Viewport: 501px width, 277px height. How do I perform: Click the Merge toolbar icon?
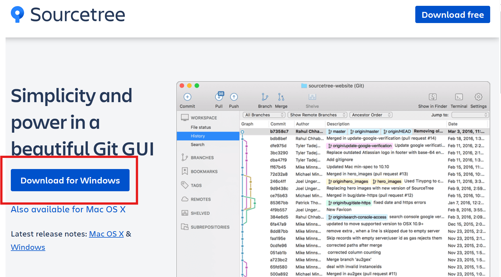tap(281, 97)
